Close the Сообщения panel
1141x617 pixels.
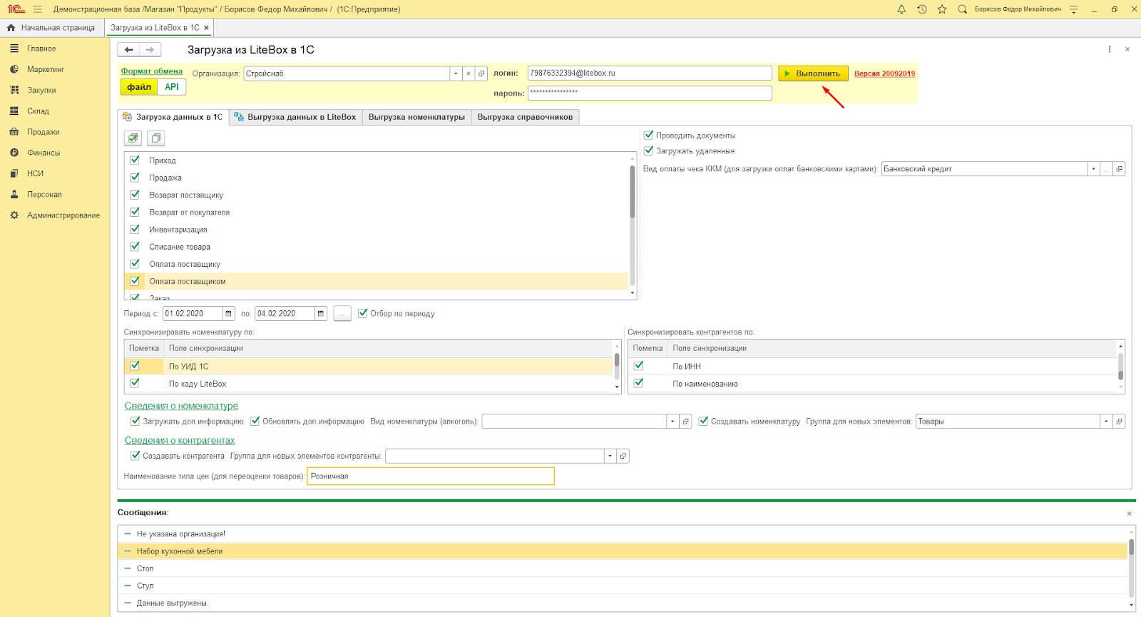1129,514
